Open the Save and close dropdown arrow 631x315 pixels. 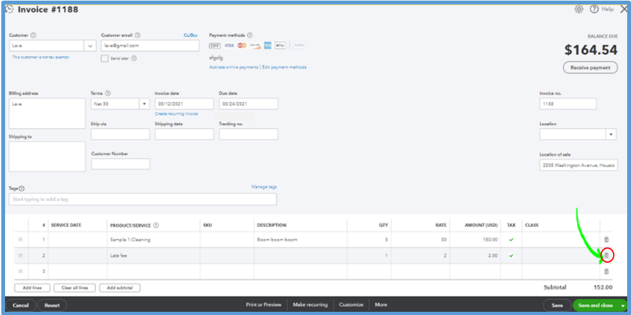(623, 305)
